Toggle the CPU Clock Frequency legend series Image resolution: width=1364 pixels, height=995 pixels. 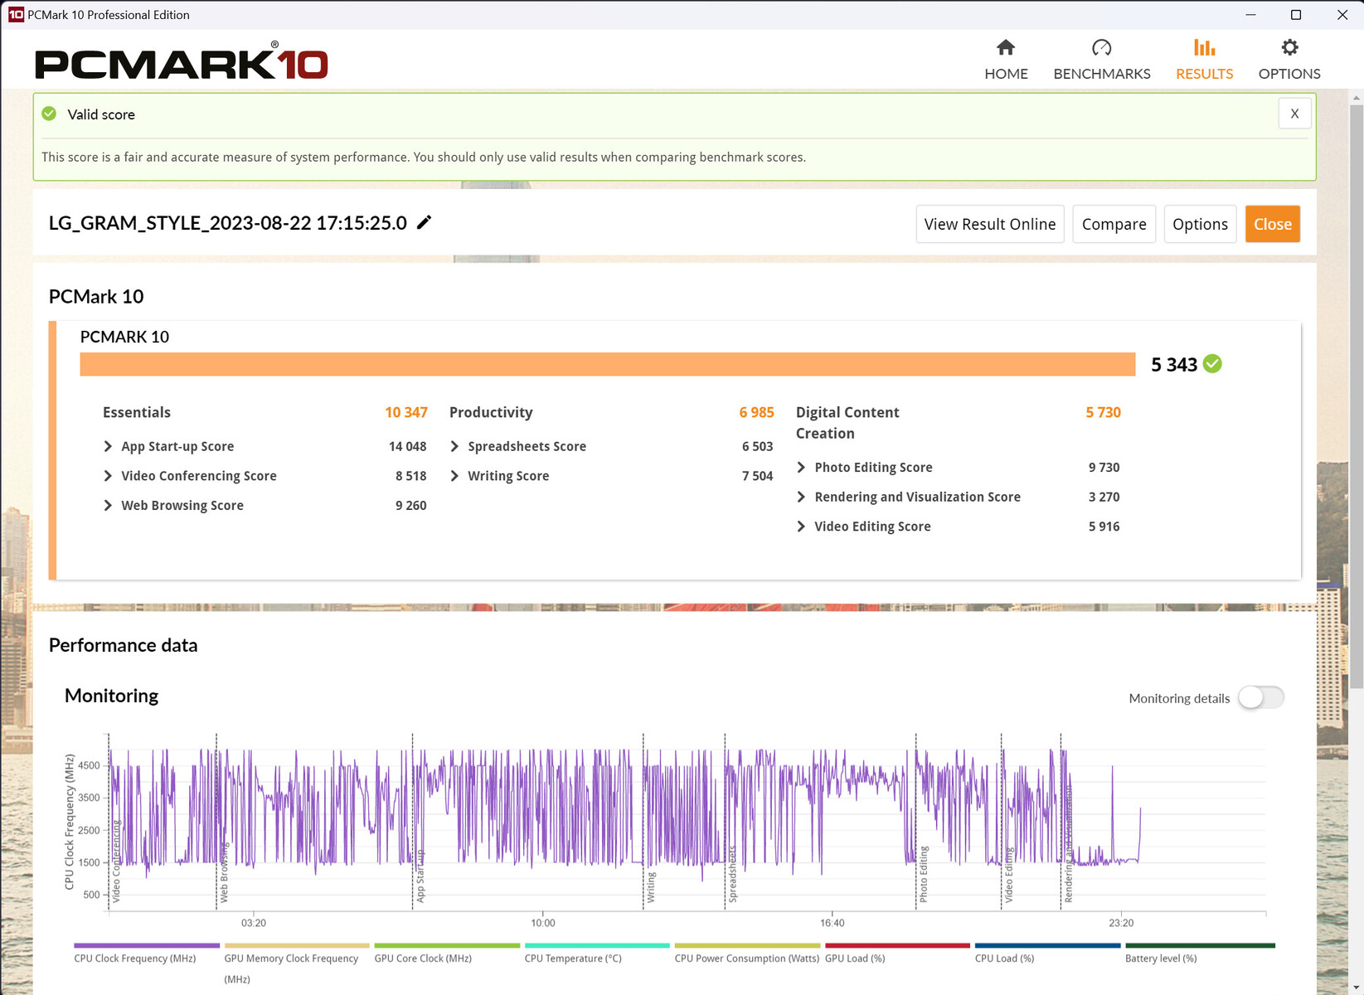pyautogui.click(x=135, y=958)
